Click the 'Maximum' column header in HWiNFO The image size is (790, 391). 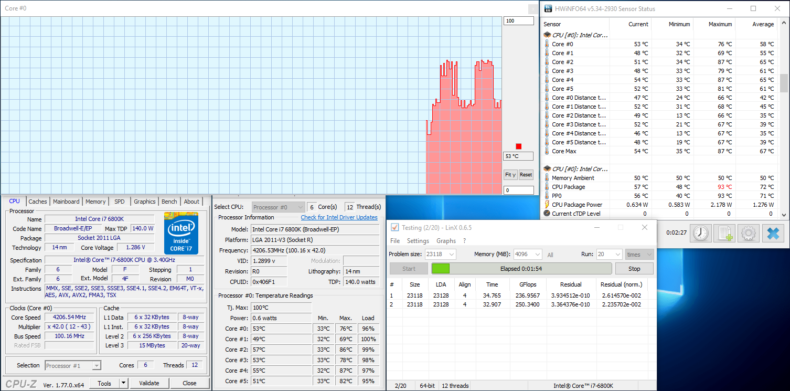(720, 24)
